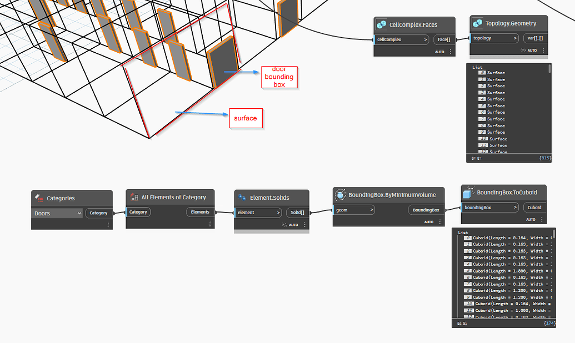The height and width of the screenshot is (343, 575).
Task: Select the CellComplex.Faces node icon
Action: point(381,24)
